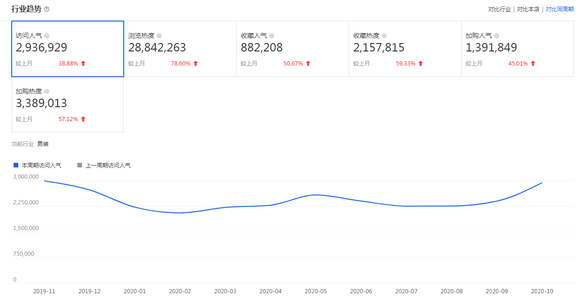Click the 男装 current industry label
Viewport: 576px width, 297px height.
(43, 144)
